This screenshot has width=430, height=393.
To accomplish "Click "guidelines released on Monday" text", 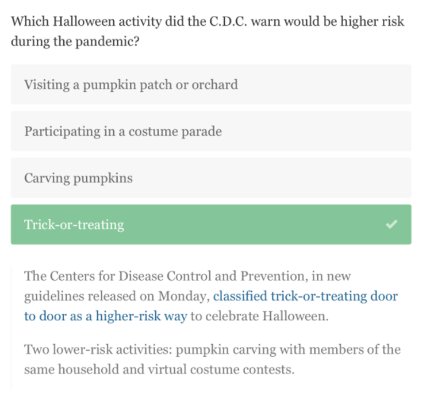I will 116,296.
